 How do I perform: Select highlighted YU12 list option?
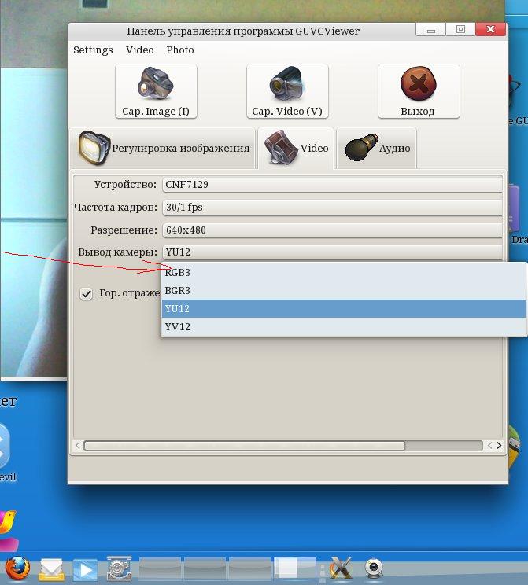(x=344, y=308)
